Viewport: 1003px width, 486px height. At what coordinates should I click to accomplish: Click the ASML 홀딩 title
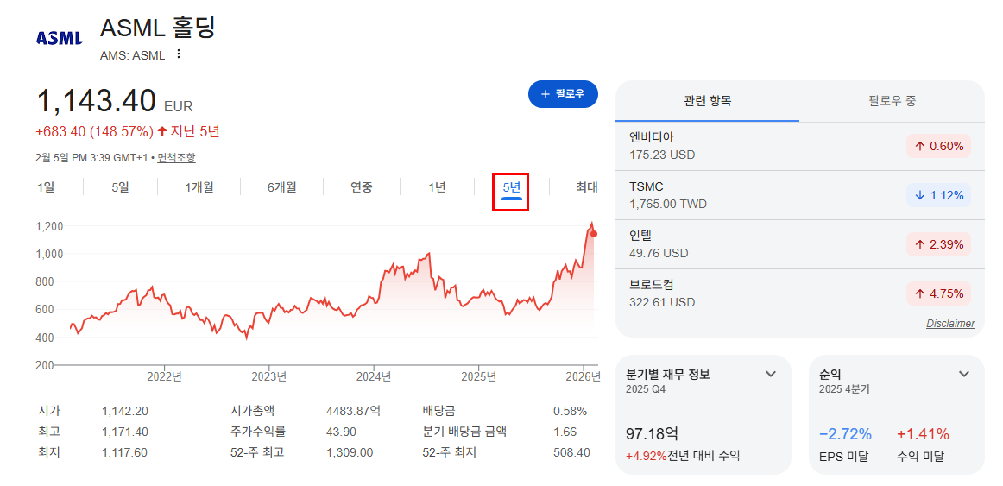coord(157,28)
